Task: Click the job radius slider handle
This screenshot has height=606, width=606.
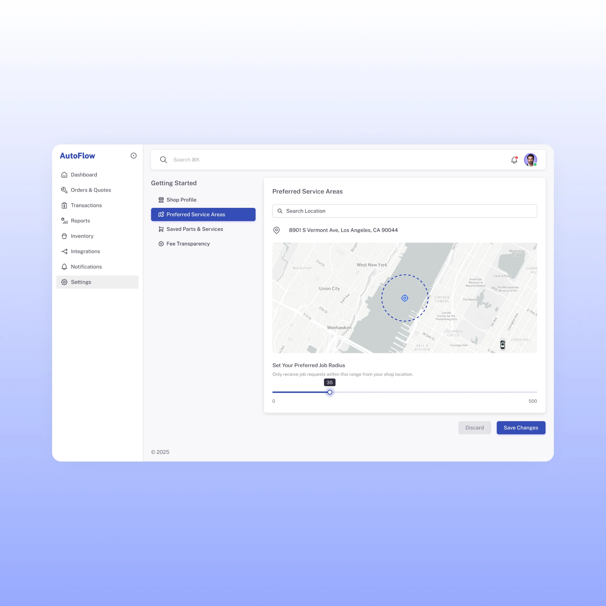Action: click(x=330, y=392)
